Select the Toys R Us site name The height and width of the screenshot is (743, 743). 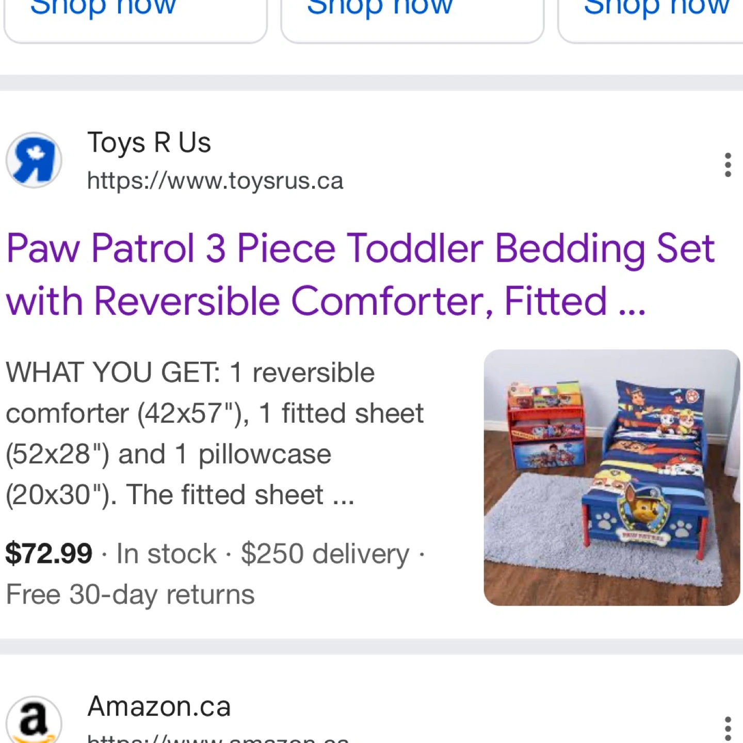click(149, 142)
